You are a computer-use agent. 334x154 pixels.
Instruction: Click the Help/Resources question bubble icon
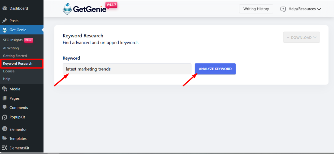click(x=283, y=9)
